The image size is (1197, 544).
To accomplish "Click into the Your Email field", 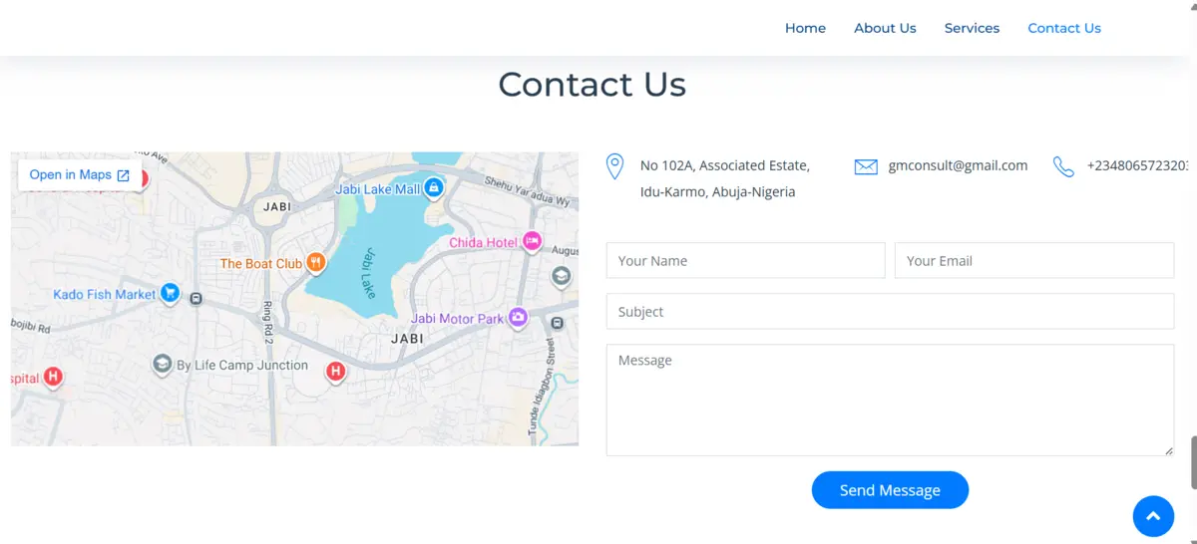I will point(1033,261).
